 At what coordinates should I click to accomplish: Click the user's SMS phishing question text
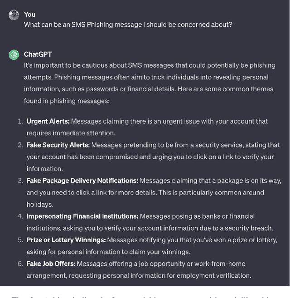[128, 24]
